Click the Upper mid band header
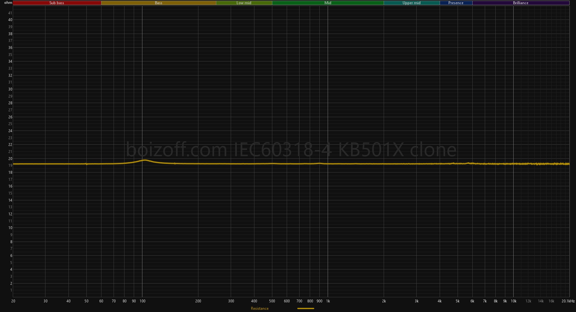The width and height of the screenshot is (576, 312). [412, 3]
